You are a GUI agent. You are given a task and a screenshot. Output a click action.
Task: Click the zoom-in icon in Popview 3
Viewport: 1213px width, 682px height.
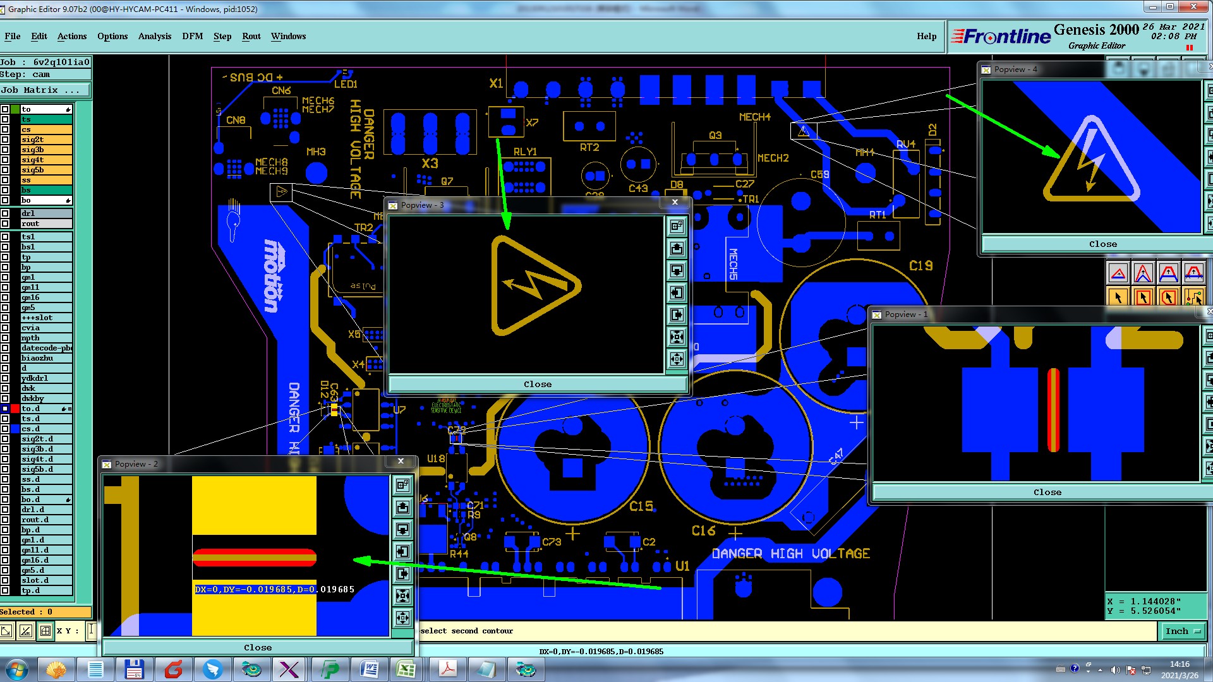(677, 337)
